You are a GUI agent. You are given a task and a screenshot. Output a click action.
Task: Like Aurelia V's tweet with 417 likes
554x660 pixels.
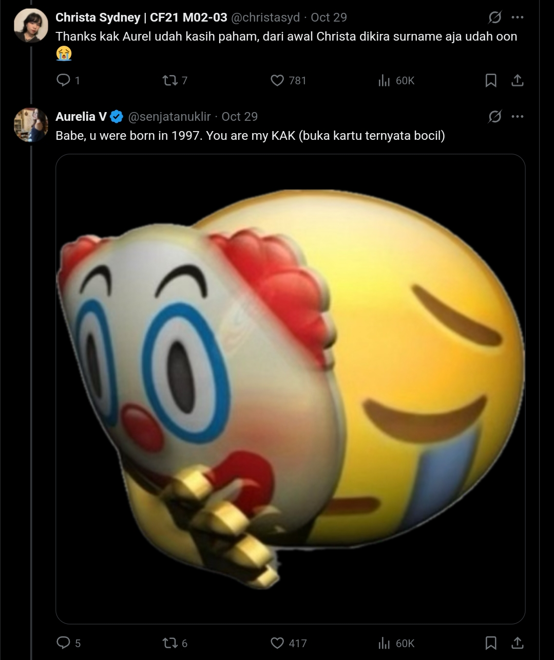(277, 643)
